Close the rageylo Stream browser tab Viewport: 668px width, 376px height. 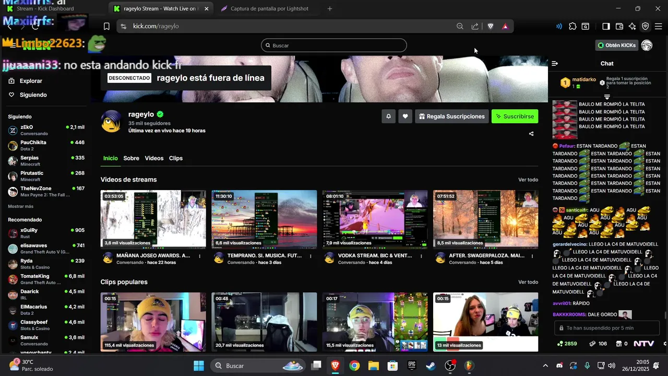point(207,8)
